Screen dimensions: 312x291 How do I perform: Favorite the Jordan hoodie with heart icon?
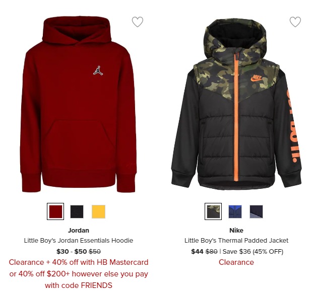click(x=138, y=22)
